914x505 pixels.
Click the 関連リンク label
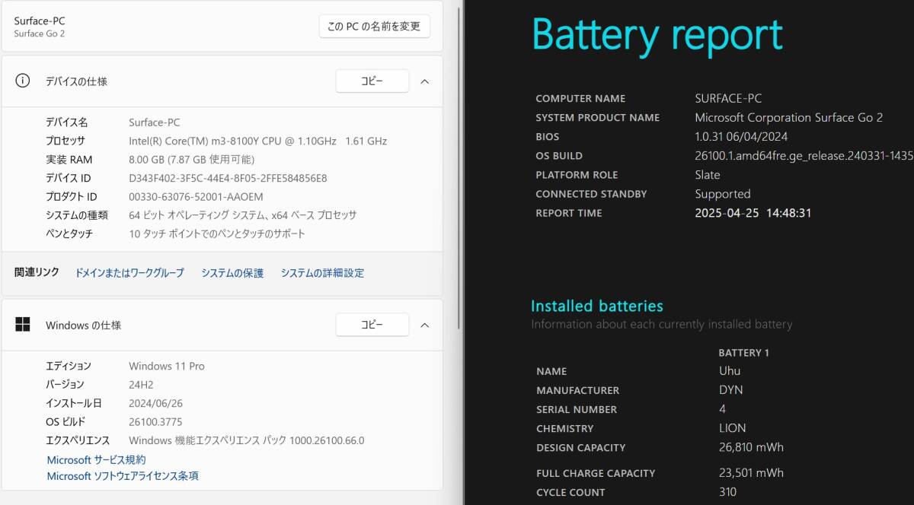(x=37, y=272)
